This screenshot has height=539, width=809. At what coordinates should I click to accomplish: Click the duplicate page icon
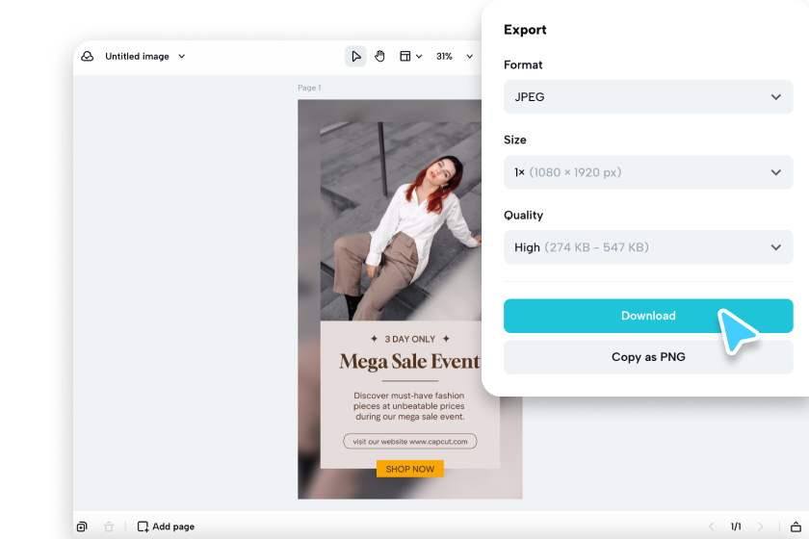click(82, 526)
